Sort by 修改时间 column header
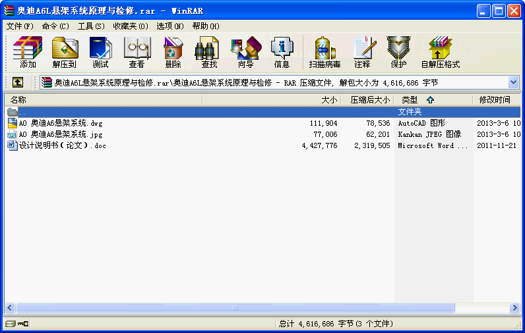 pos(497,99)
